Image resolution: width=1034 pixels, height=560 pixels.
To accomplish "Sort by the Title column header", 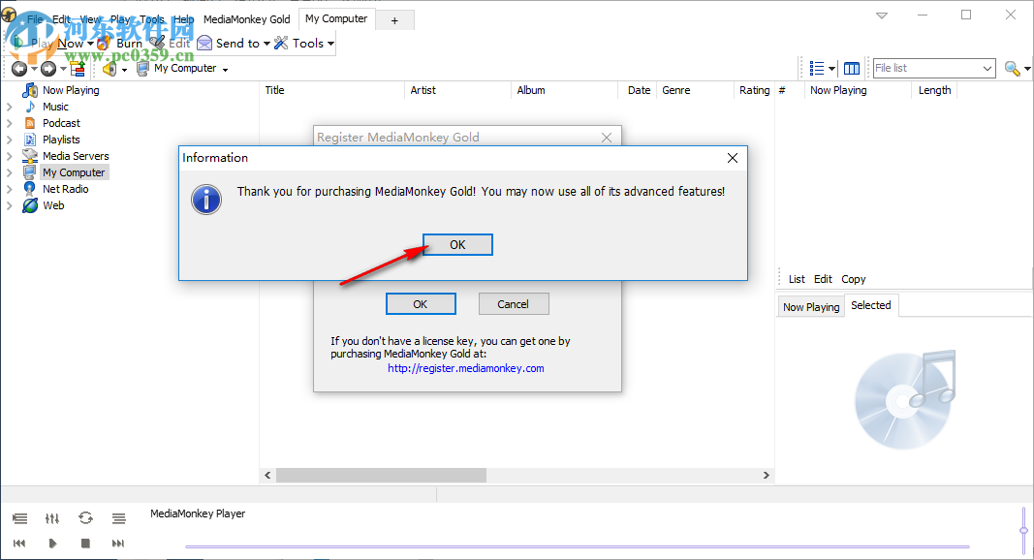I will coord(331,90).
